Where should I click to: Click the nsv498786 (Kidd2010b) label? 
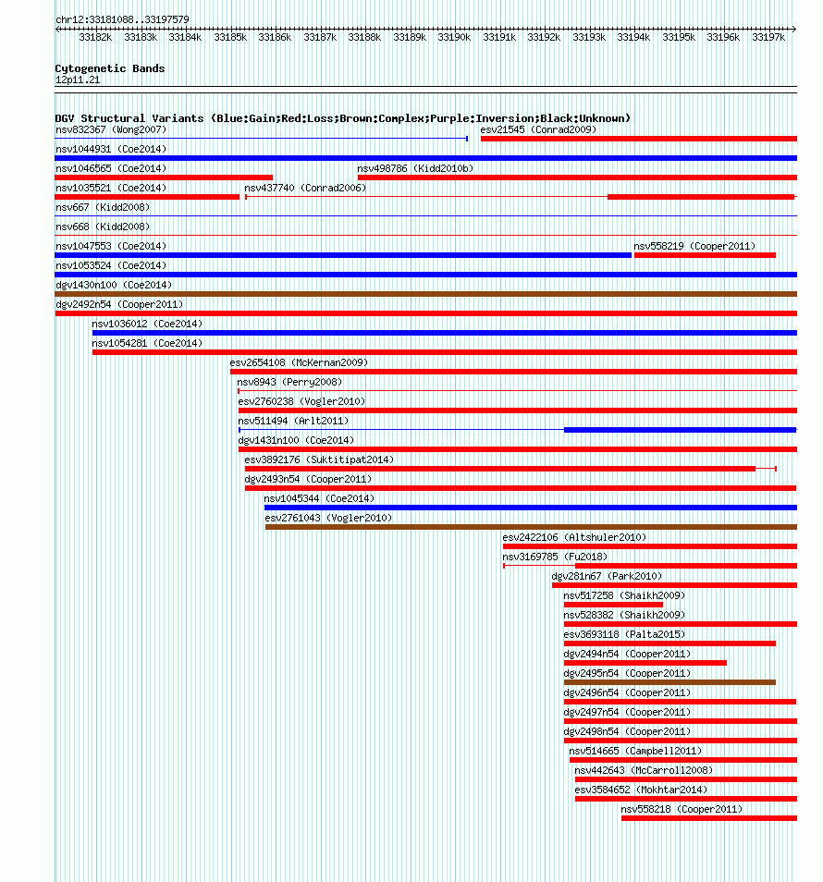pyautogui.click(x=415, y=169)
